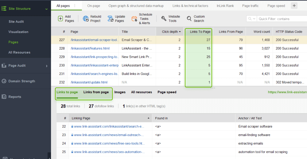
Task: Click the Update Pages icon
Action: [111, 19]
